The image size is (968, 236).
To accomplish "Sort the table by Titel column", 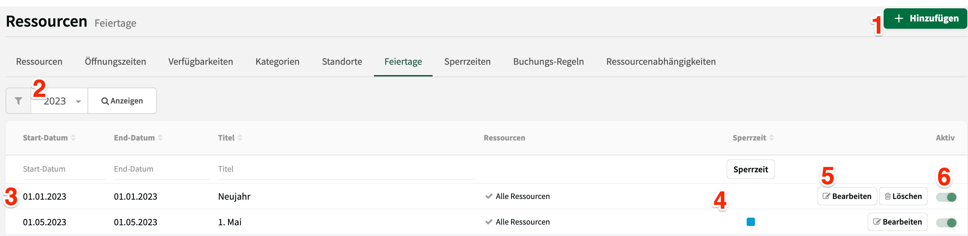I will pos(241,137).
